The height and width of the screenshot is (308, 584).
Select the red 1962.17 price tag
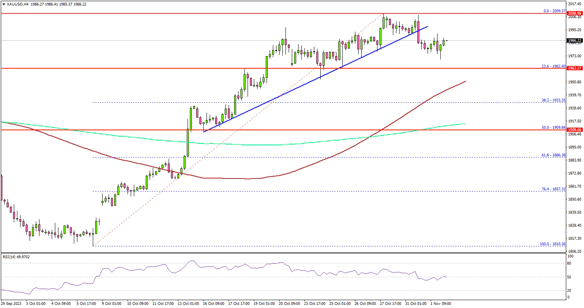point(575,68)
